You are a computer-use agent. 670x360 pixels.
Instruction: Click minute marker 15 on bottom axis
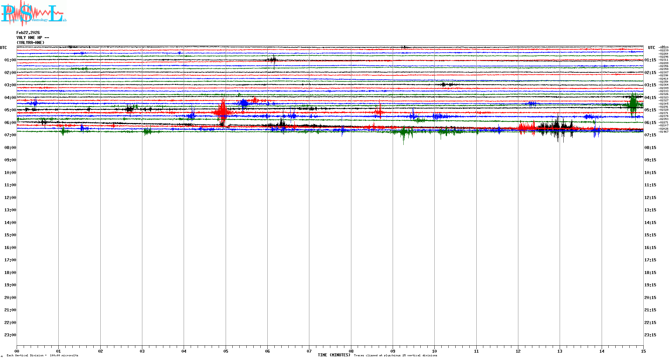pyautogui.click(x=643, y=351)
